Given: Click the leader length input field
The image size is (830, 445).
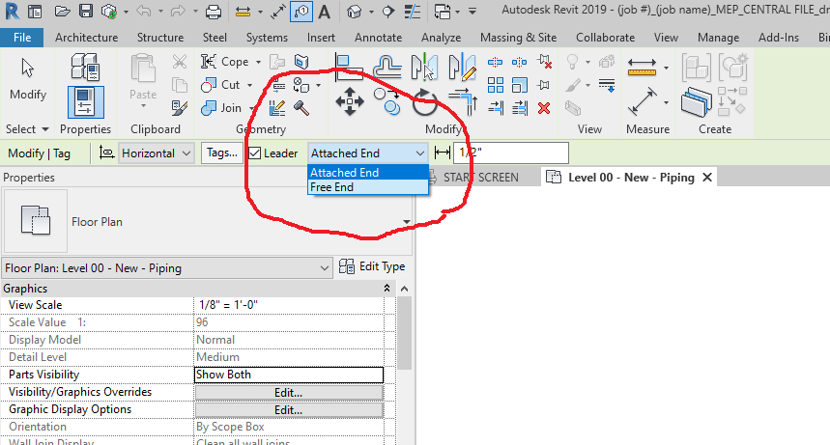Looking at the screenshot, I should pos(511,153).
